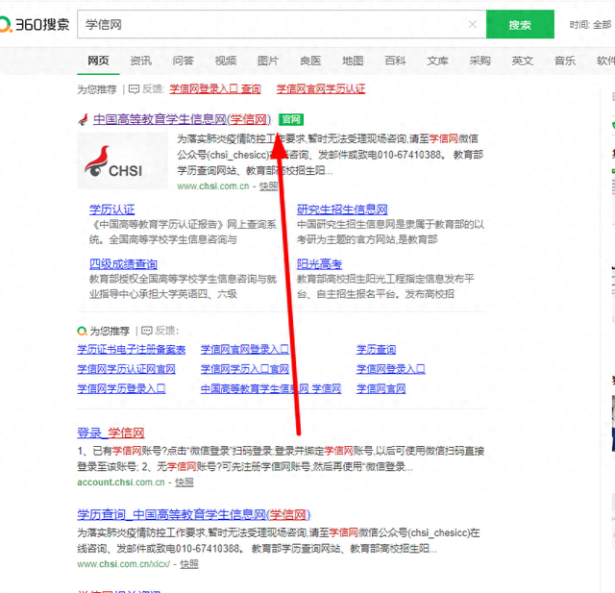The height and width of the screenshot is (593, 615).
Task: Open 学信网学历入口官网 recommendation
Action: (x=245, y=369)
